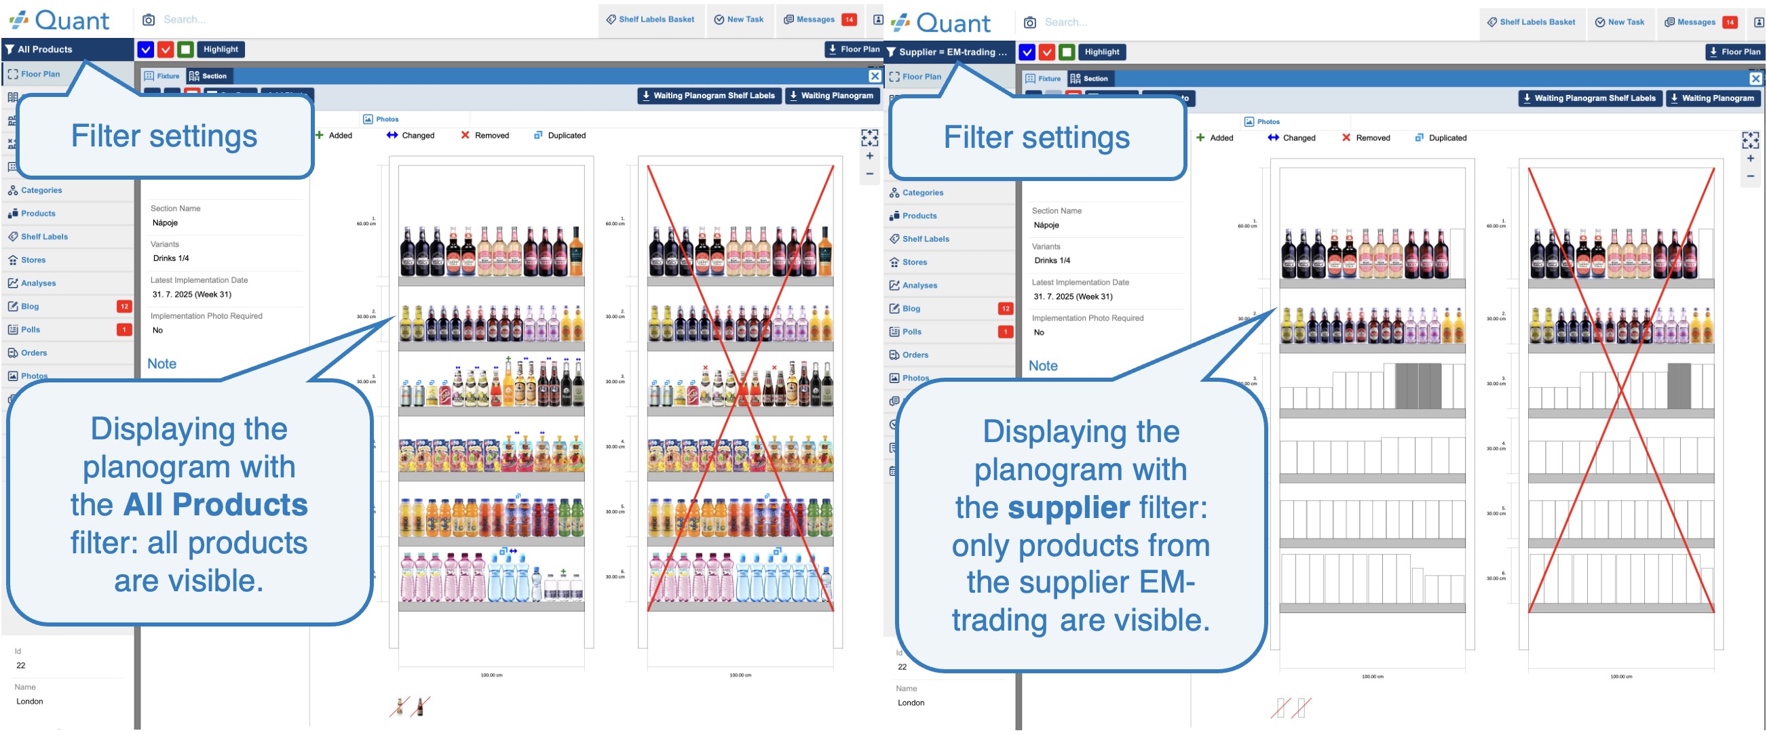Click the Highlight button in the left screenshot
Image resolution: width=1767 pixels, height=735 pixels.
221,49
